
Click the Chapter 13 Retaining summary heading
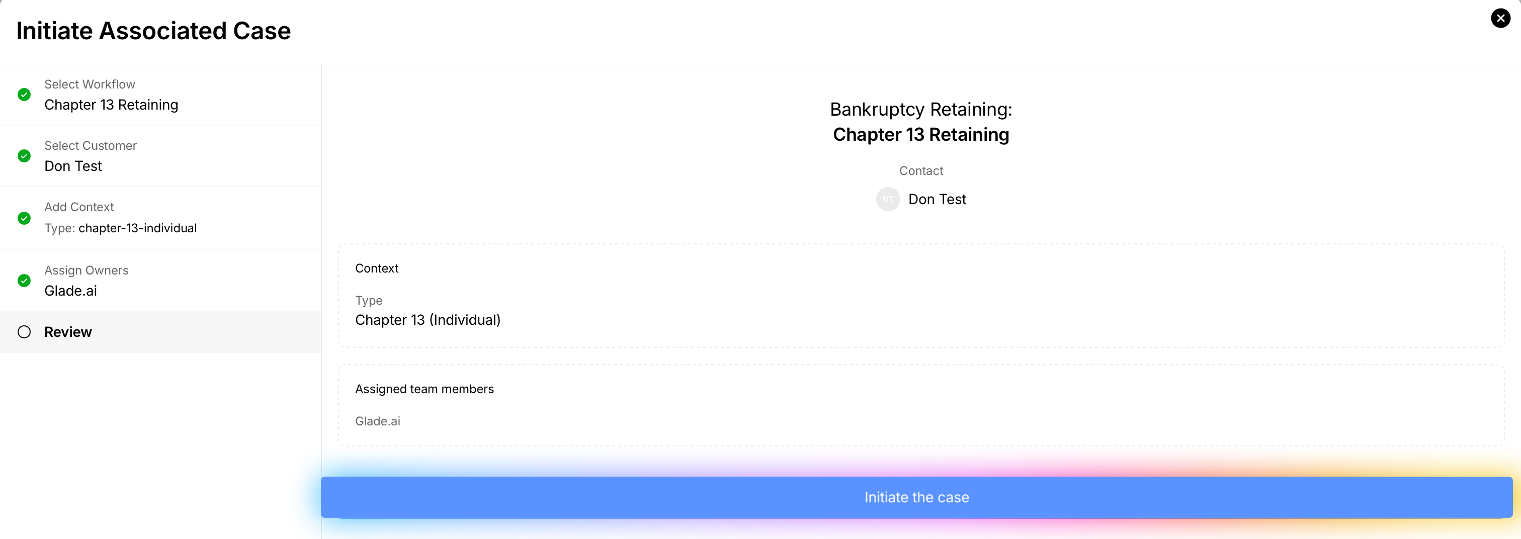920,135
